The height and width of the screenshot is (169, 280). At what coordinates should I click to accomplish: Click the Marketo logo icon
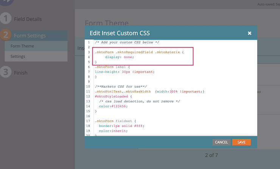pyautogui.click(x=6, y=2)
